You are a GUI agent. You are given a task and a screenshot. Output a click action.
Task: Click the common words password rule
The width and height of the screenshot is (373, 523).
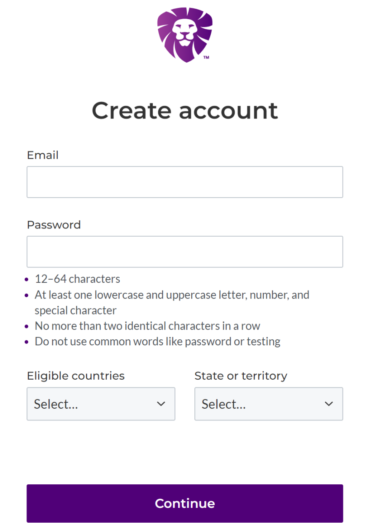(x=157, y=341)
